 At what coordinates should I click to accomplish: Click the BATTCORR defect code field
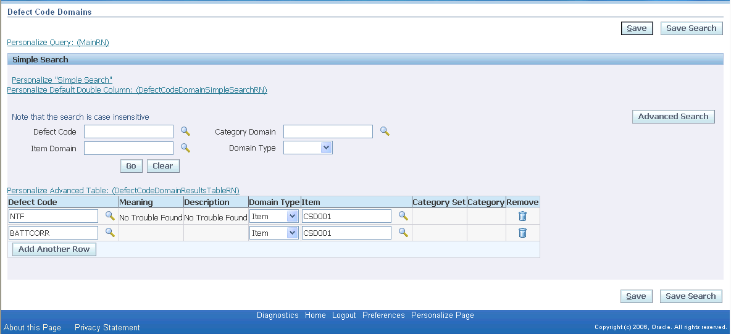53,233
